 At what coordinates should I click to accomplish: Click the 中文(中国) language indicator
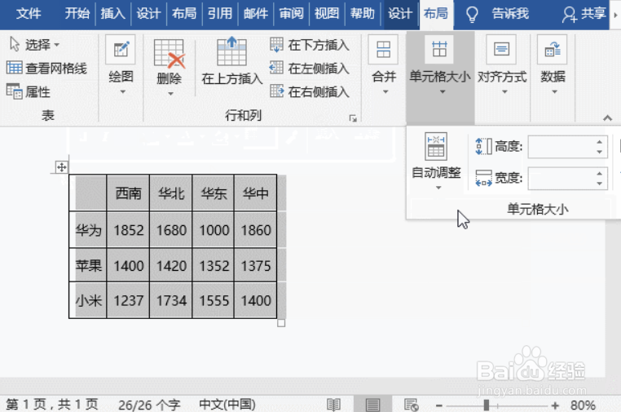(227, 405)
